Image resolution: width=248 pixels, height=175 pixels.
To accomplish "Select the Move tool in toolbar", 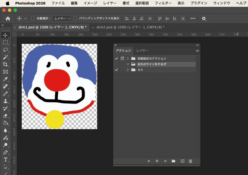I will point(5,35).
